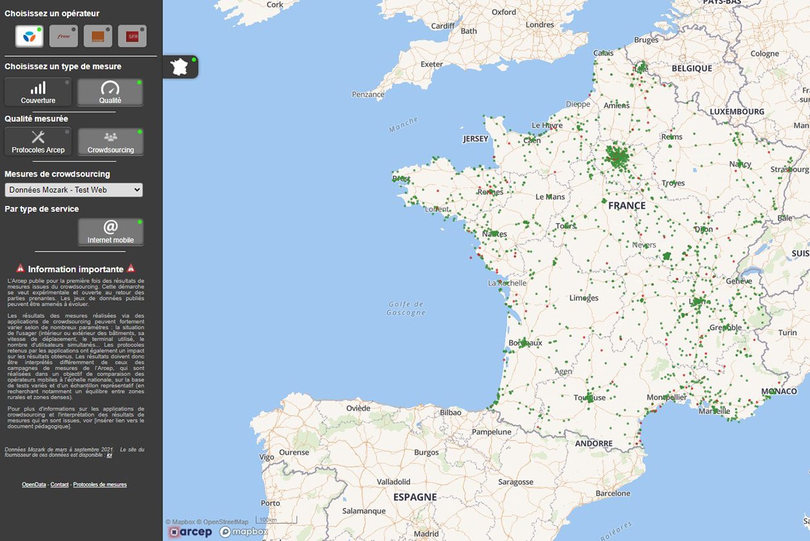Viewport: 810px width, 541px height.
Task: Enable Protocoles Arcep quality measurements
Action: 38,142
